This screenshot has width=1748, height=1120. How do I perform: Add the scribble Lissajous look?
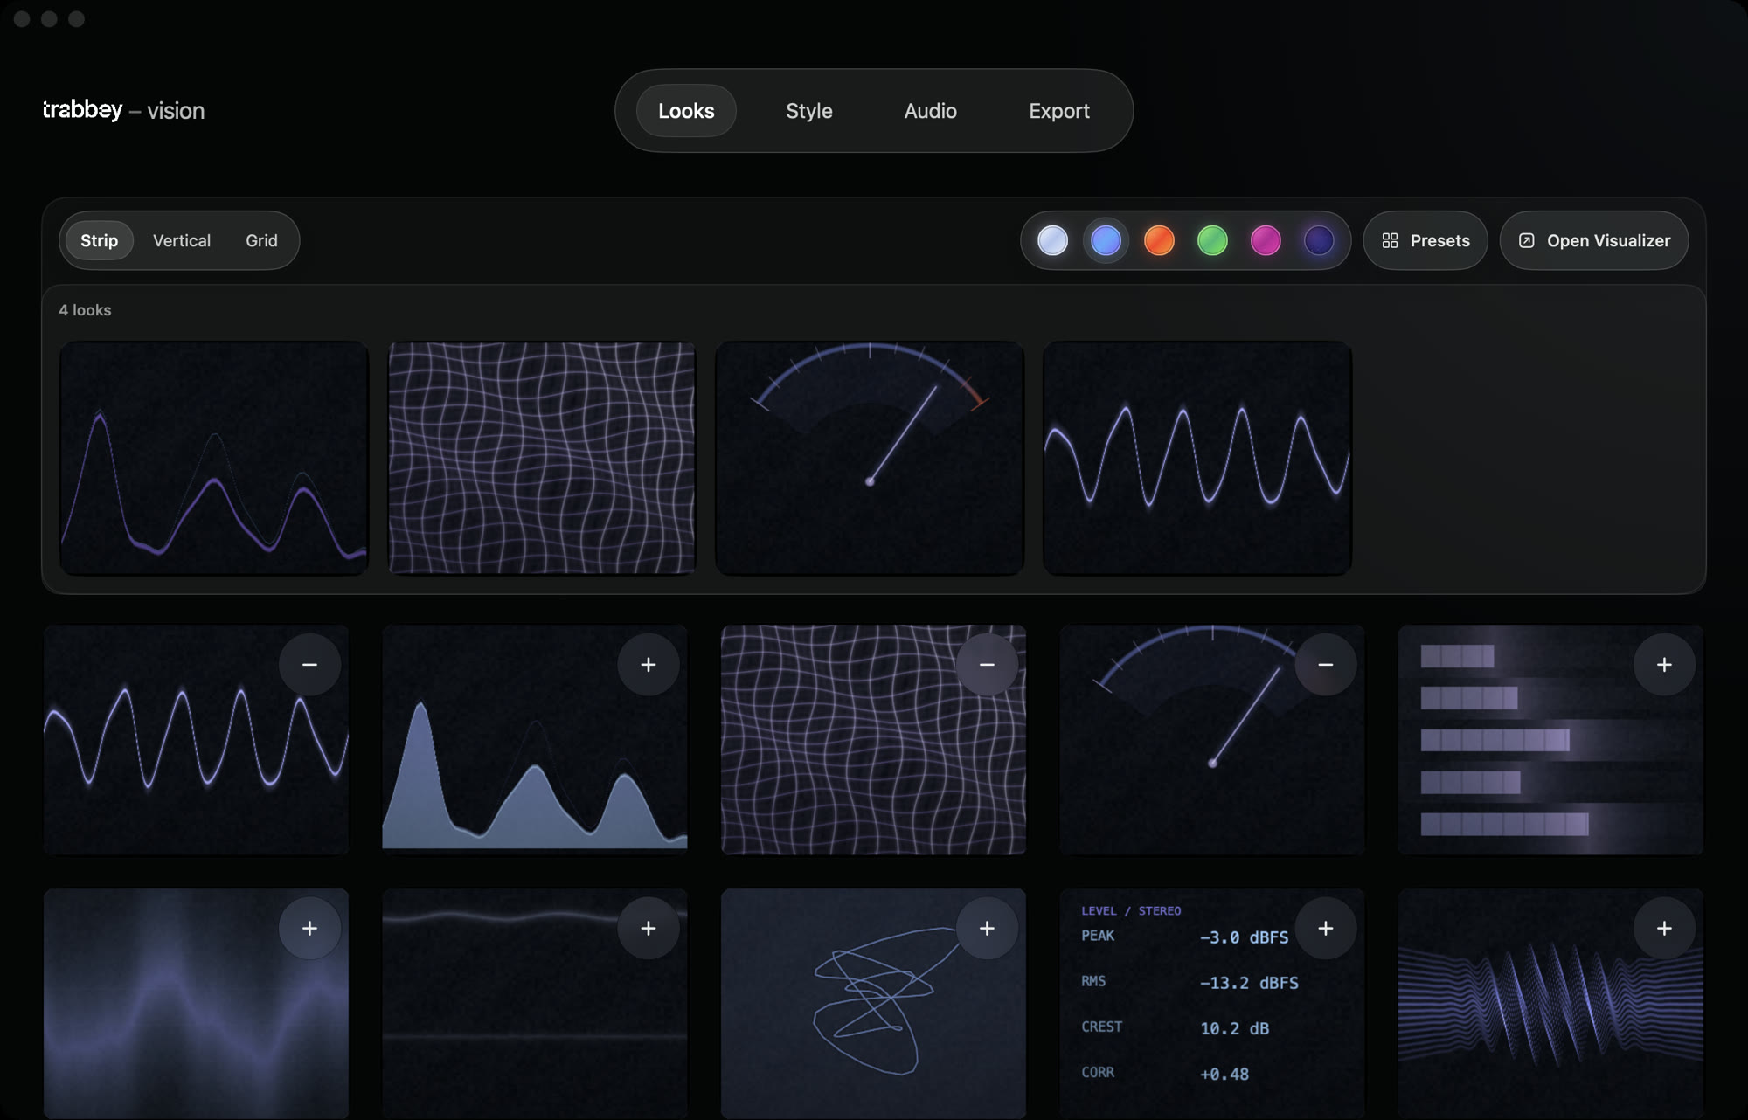tap(987, 928)
